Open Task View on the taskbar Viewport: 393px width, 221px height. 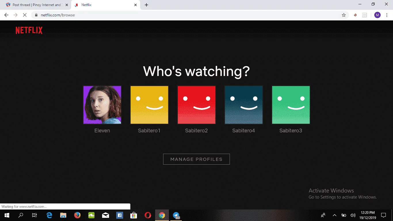(35, 215)
